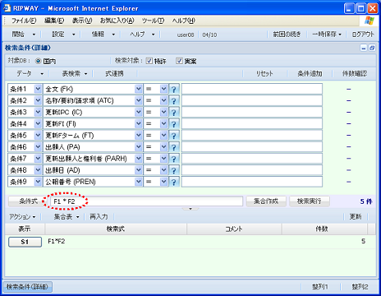
Task: Click the リセット button
Action: (264, 73)
